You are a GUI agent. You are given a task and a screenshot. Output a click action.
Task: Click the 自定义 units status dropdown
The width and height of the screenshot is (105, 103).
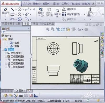tap(80, 101)
